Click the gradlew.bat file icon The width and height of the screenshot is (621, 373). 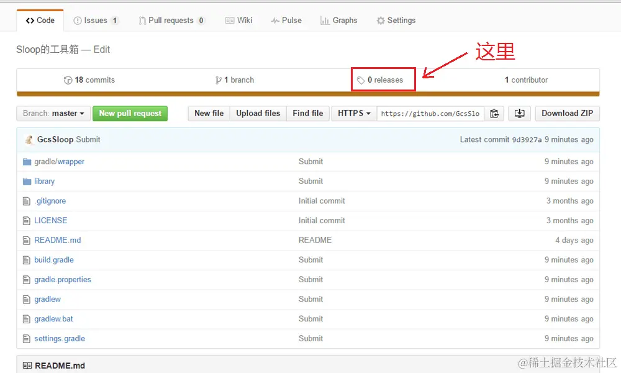pyautogui.click(x=27, y=319)
